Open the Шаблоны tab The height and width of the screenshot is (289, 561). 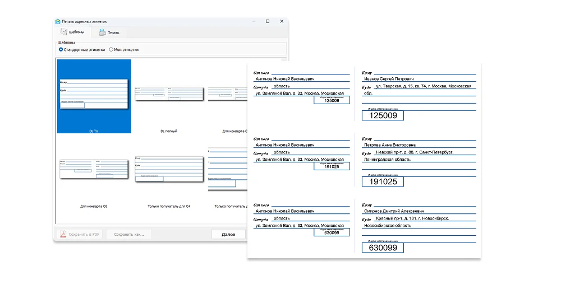[73, 32]
